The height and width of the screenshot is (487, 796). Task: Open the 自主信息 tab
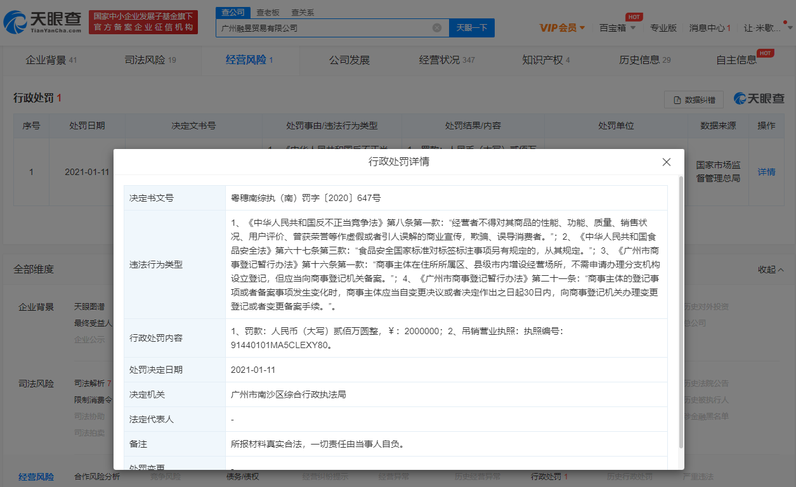736,60
